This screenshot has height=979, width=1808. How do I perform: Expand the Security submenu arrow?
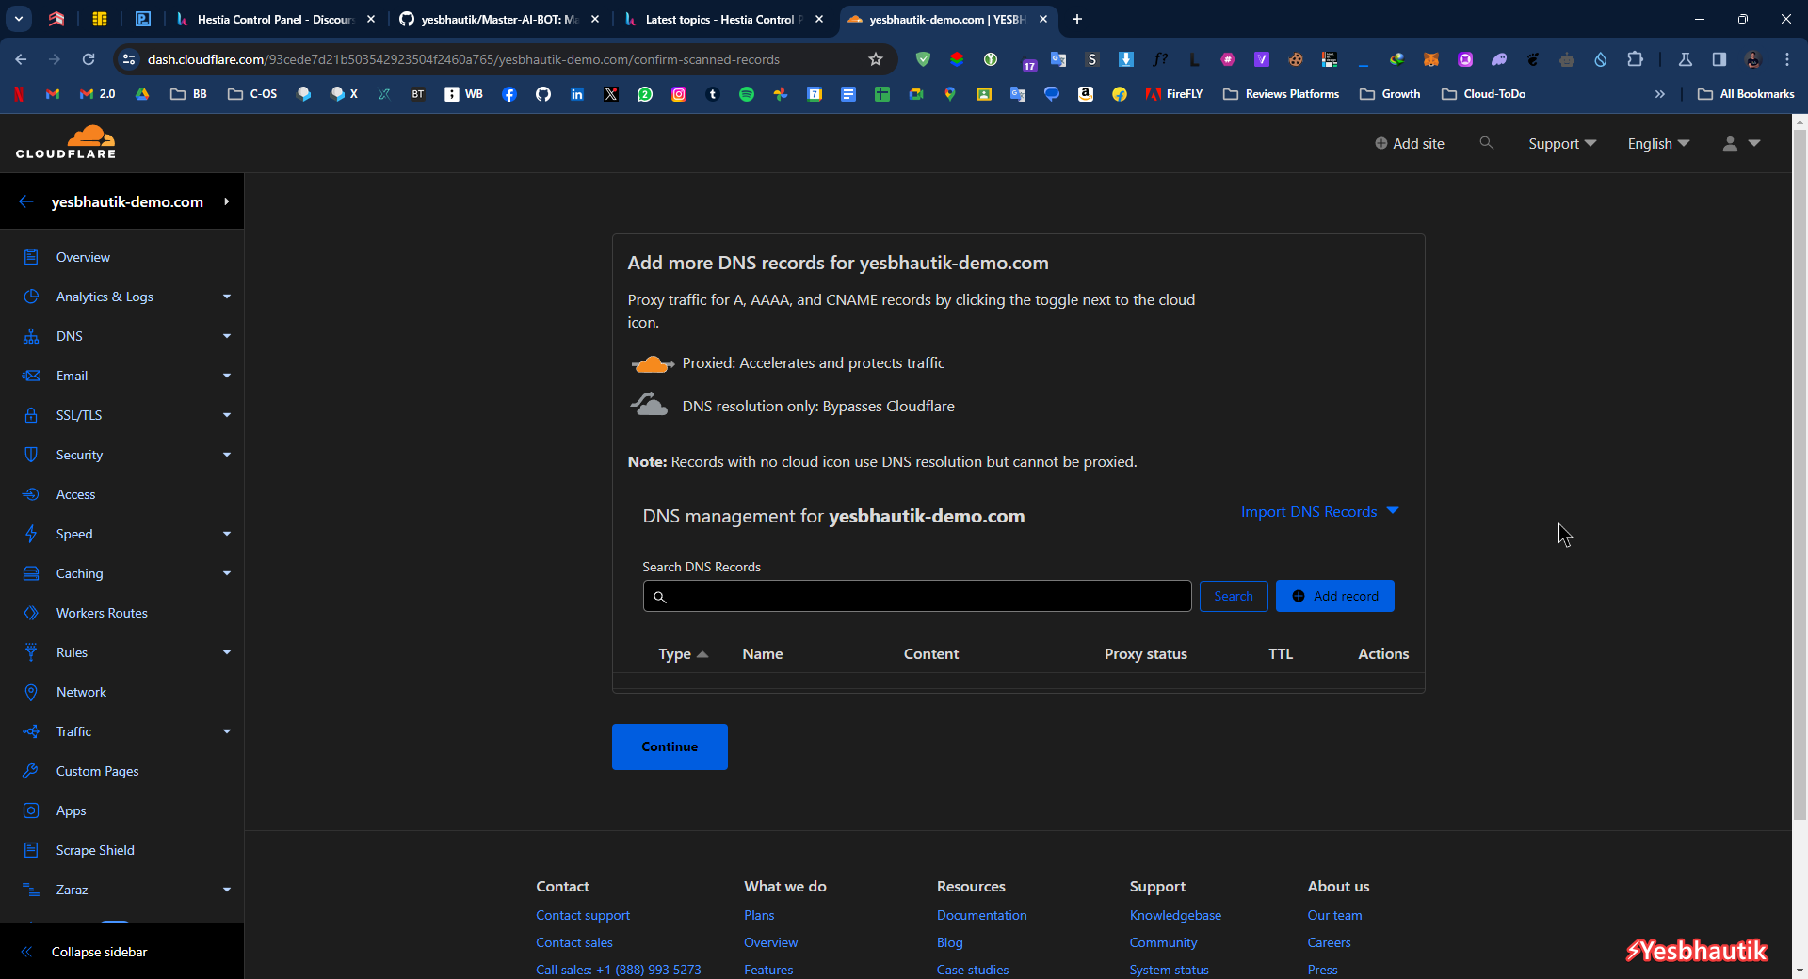(227, 455)
